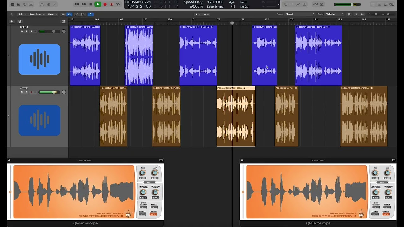Open the Functions menu
This screenshot has height=227, width=404.
pyautogui.click(x=37, y=14)
